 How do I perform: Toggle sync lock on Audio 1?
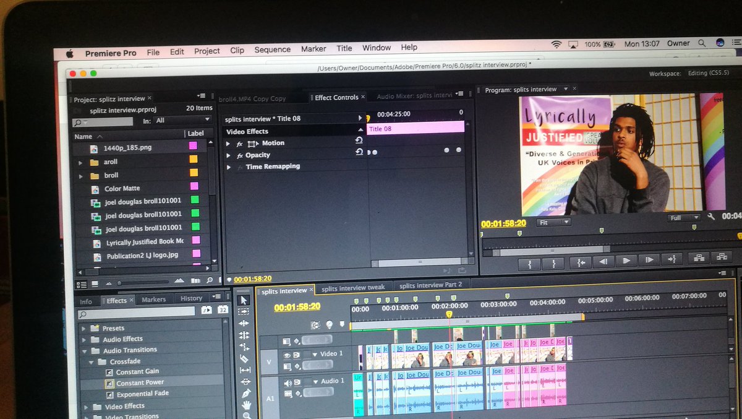pos(297,382)
